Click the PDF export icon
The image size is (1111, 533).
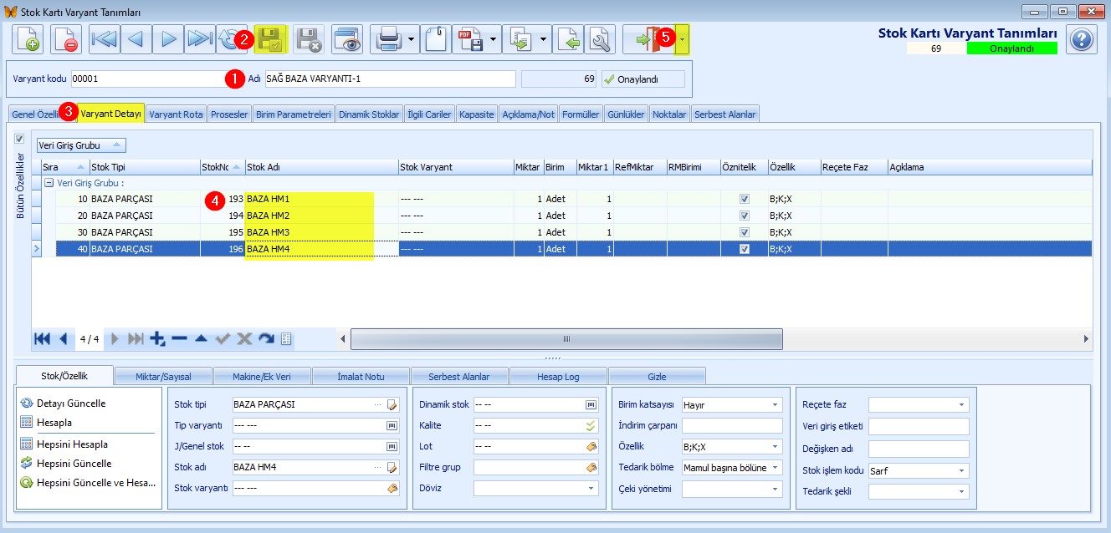point(469,39)
